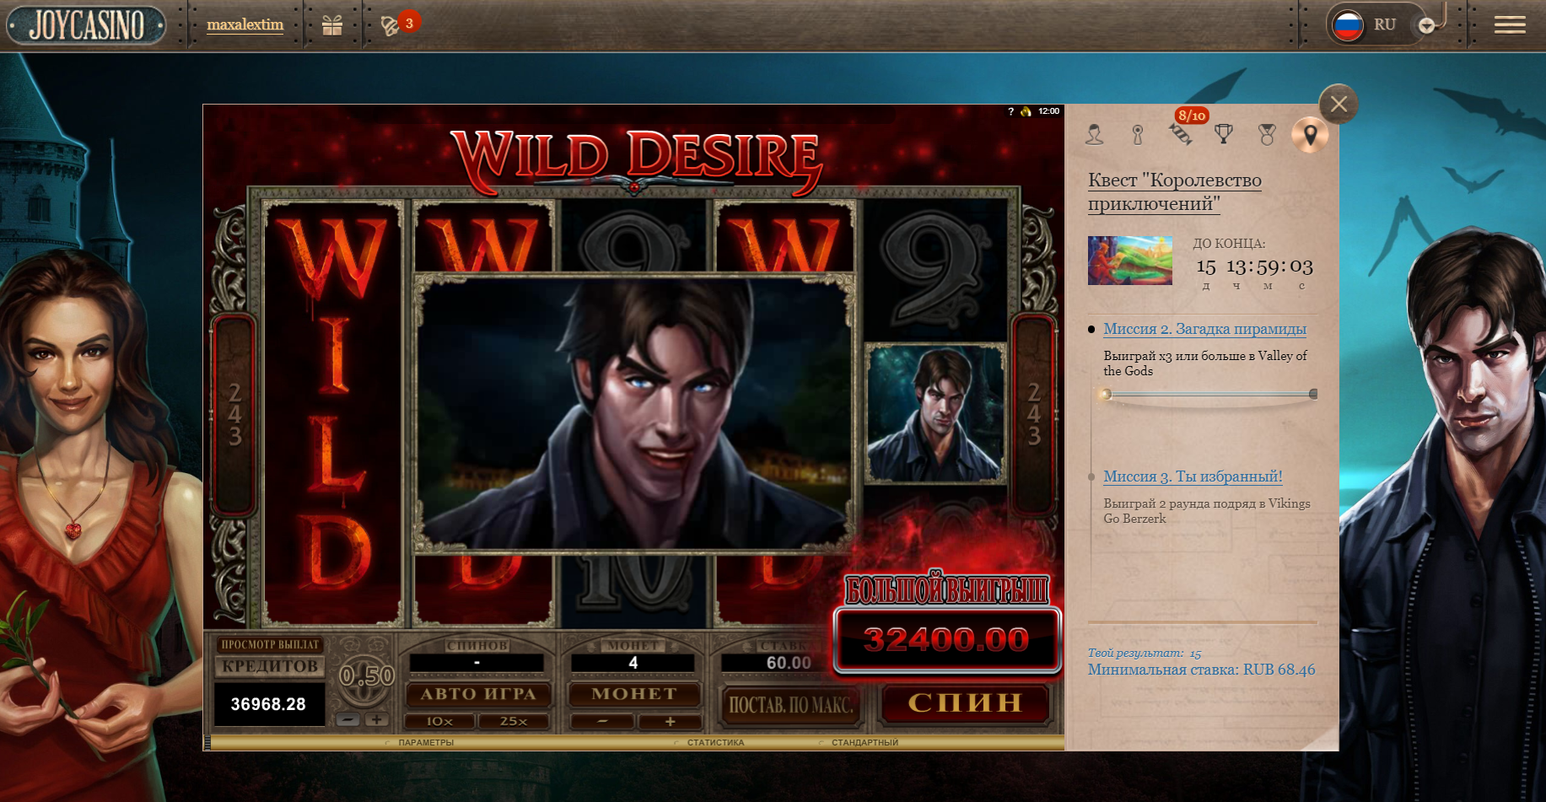Viewport: 1546px width, 802px height.
Task: Open the game help question mark
Action: [1010, 111]
